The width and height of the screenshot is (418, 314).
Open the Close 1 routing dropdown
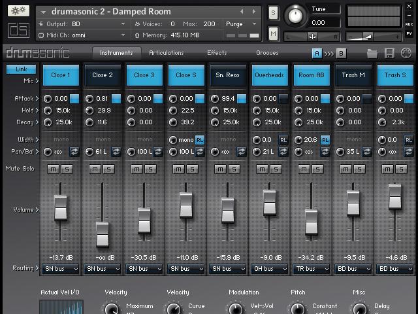[61, 269]
